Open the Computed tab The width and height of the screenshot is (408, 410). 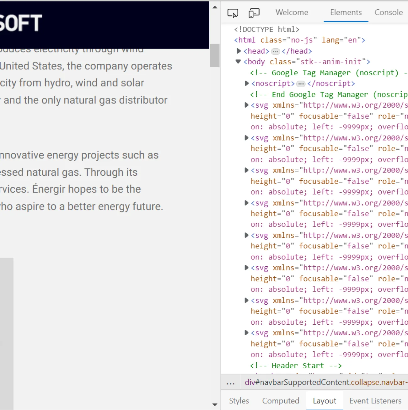281,401
